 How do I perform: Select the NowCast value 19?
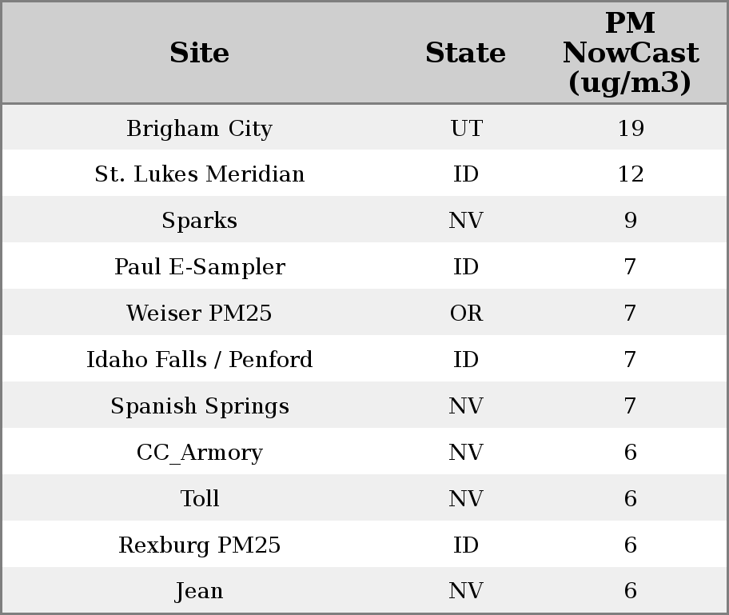click(630, 129)
